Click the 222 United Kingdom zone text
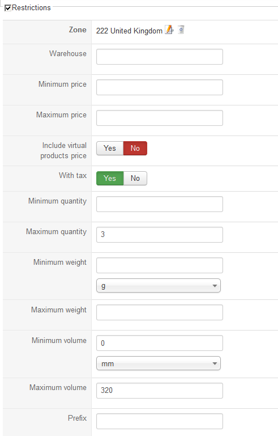Screen dimensions: 278x436 (x=129, y=31)
